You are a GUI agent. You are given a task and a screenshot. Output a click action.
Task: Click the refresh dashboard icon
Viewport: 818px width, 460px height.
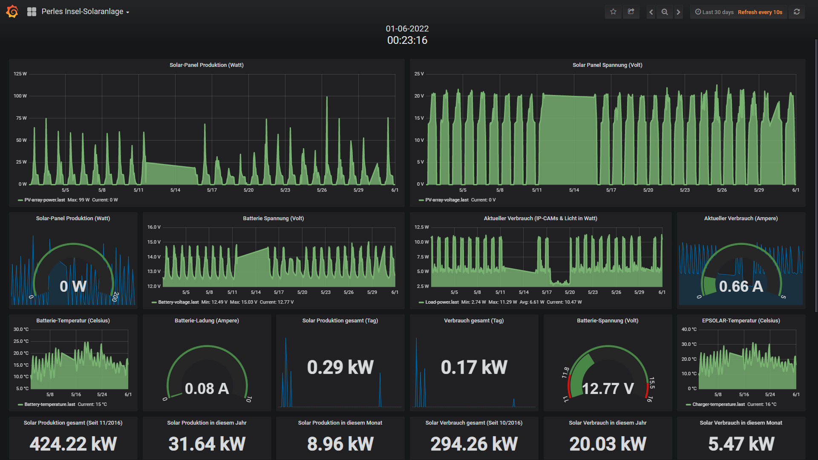pyautogui.click(x=797, y=12)
